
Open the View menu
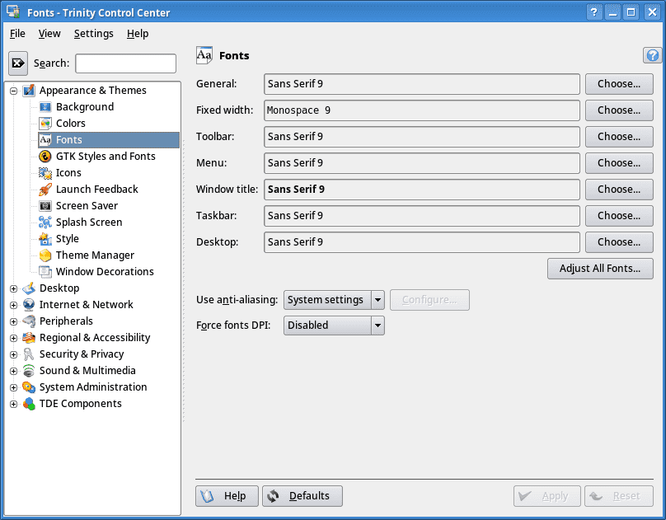[x=49, y=34]
